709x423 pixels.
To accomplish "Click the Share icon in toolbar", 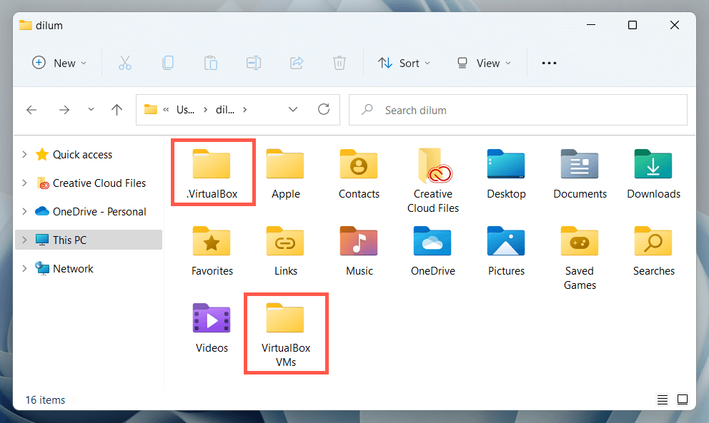I will click(x=297, y=63).
